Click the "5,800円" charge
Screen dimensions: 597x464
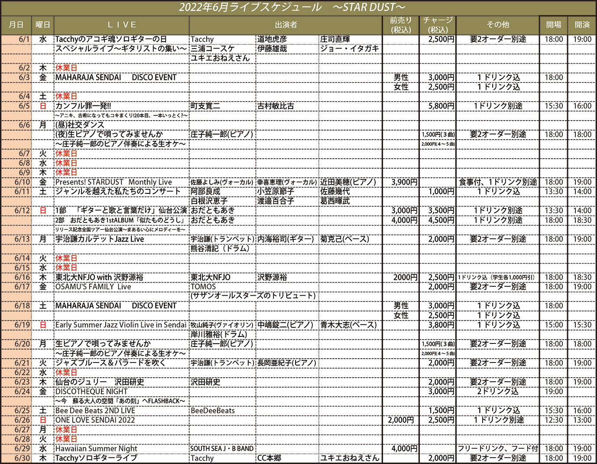tap(441, 106)
